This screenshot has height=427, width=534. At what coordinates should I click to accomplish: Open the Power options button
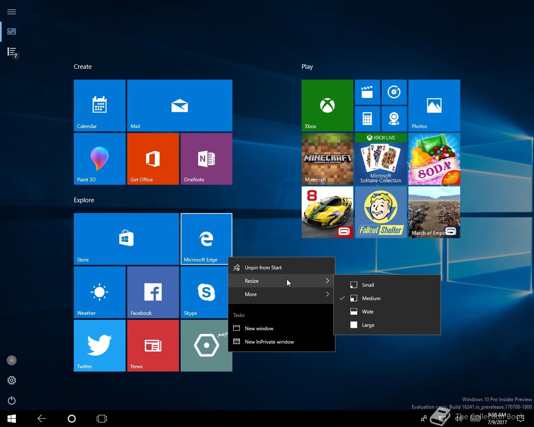click(x=12, y=400)
